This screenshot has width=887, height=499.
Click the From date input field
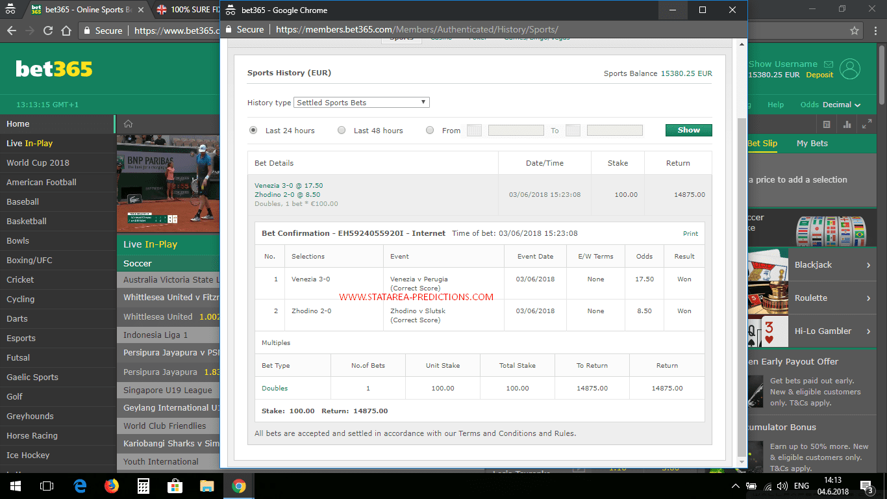click(x=516, y=131)
